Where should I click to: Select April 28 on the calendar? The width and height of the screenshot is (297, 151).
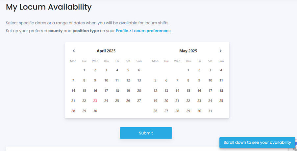(x=73, y=111)
